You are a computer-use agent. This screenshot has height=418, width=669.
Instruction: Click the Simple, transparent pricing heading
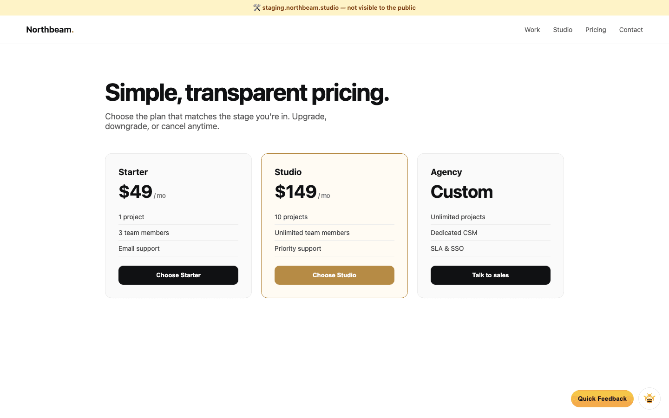(247, 92)
